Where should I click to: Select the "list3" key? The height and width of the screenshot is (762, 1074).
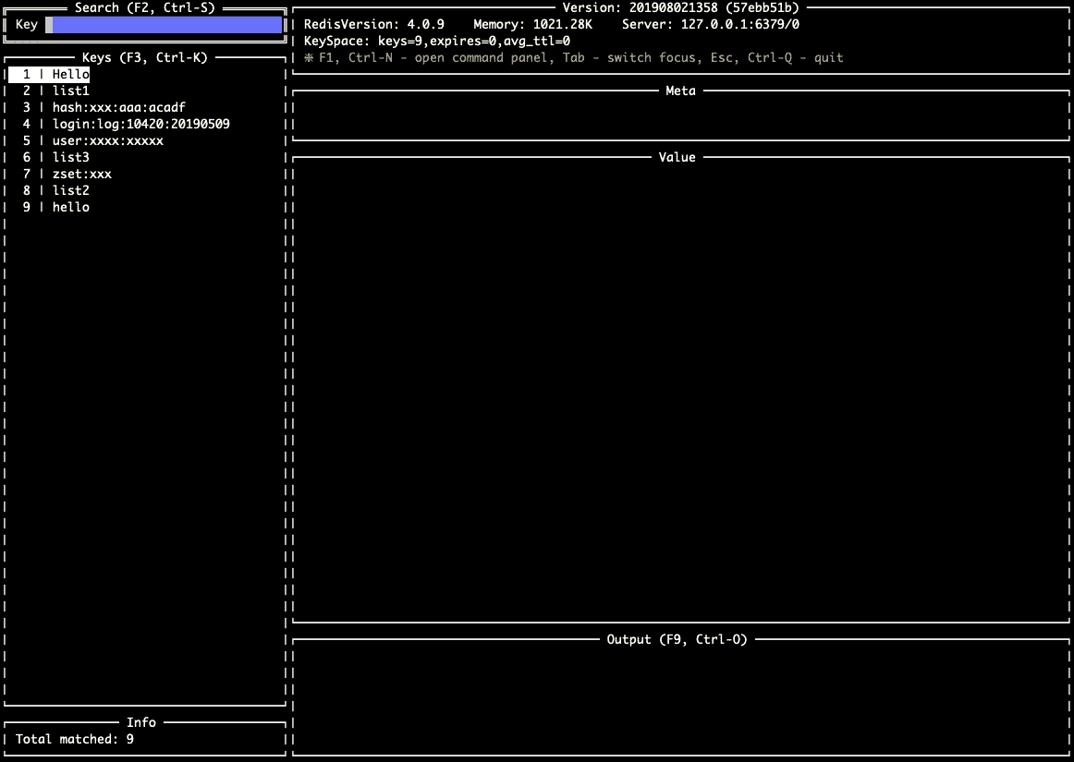70,157
